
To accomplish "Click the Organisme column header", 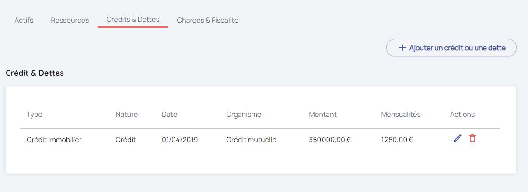I will [x=243, y=115].
